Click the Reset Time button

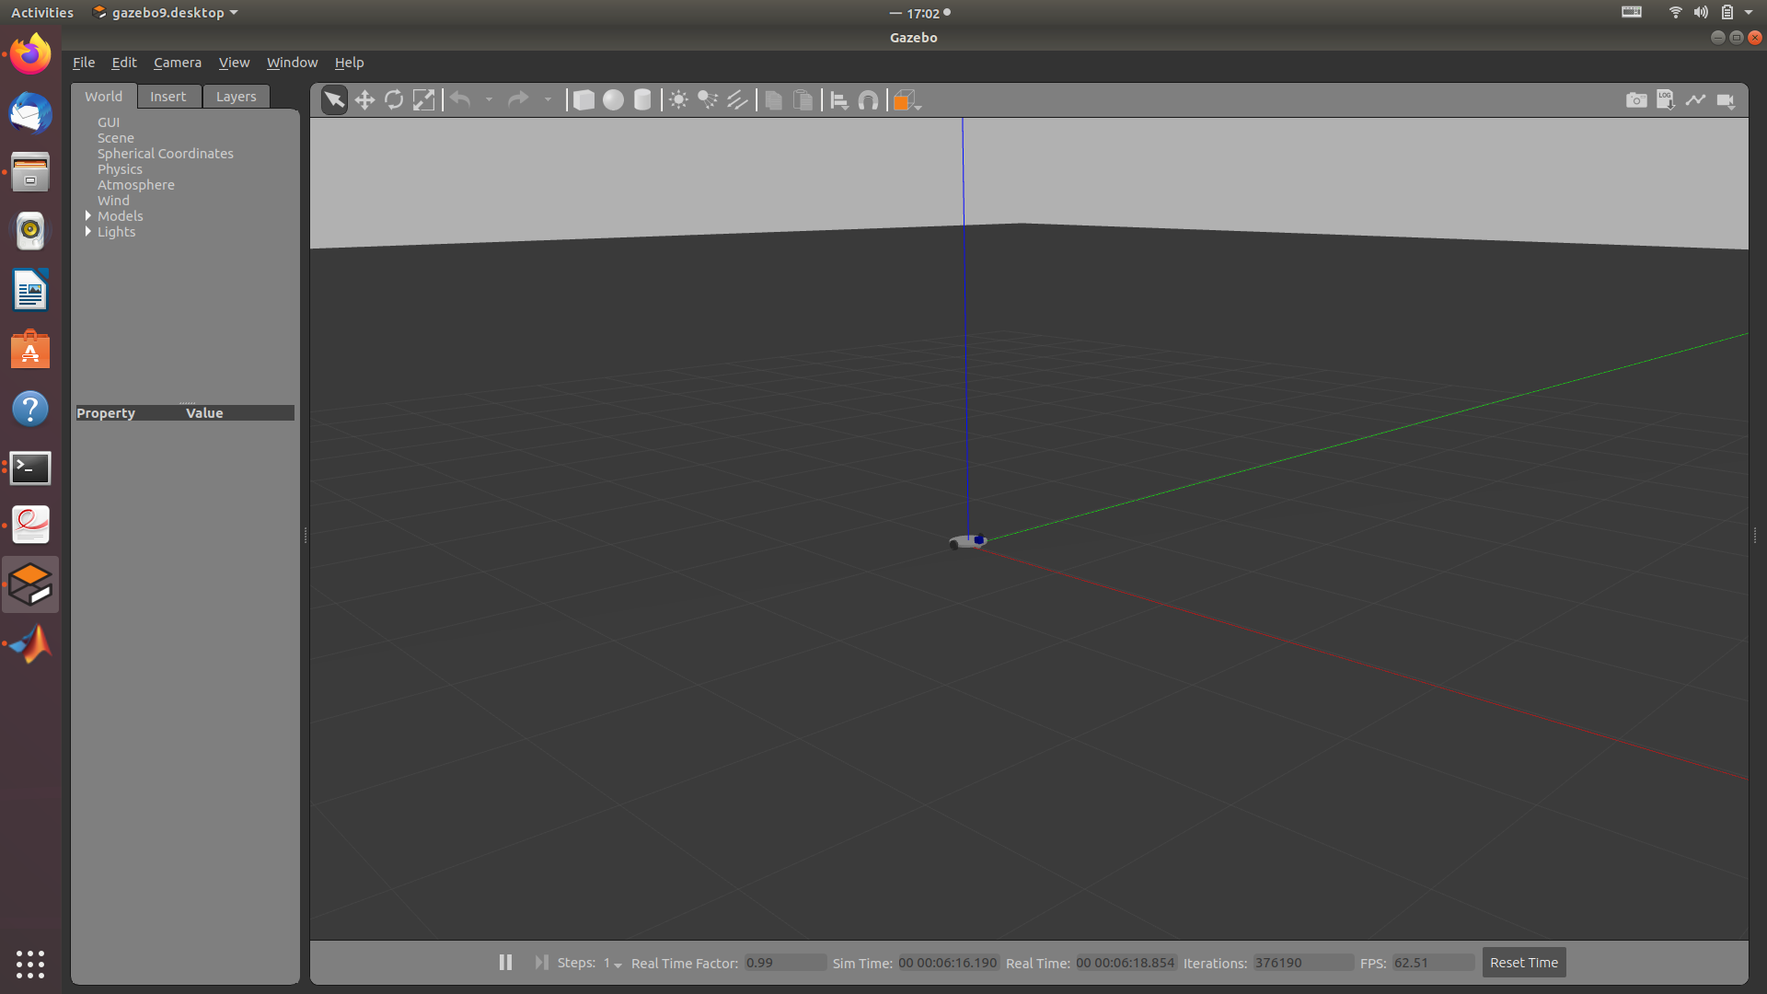point(1523,962)
